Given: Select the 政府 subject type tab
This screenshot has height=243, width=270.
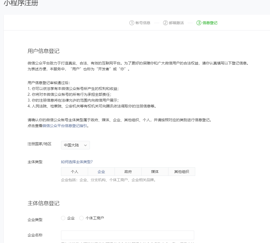Looking at the screenshot, I should (128, 172).
